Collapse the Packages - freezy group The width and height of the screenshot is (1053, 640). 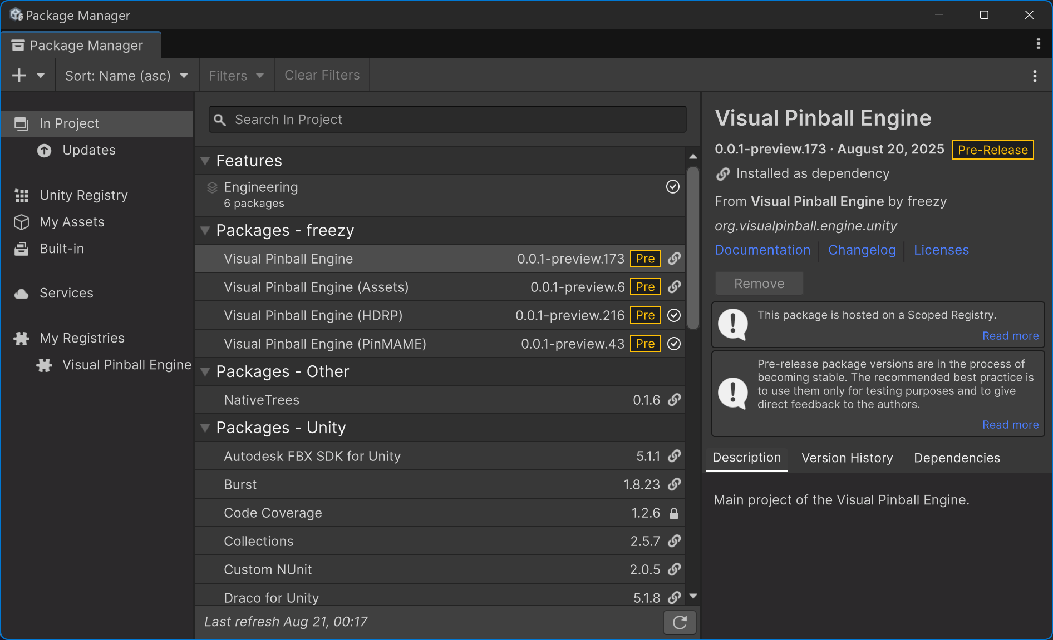[x=205, y=231]
